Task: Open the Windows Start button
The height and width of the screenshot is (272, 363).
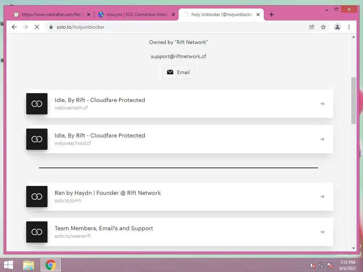Action: 9,265
